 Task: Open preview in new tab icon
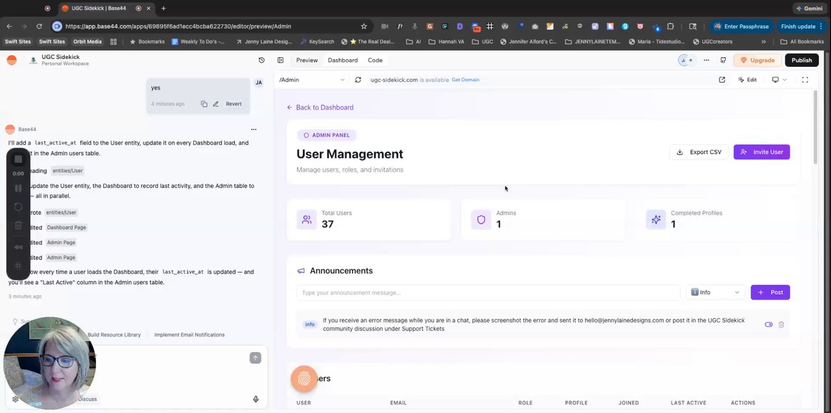point(722,80)
